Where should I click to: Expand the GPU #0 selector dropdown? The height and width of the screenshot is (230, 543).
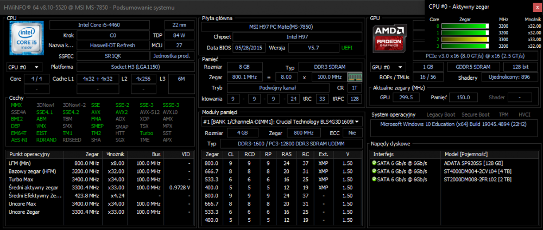388,67
